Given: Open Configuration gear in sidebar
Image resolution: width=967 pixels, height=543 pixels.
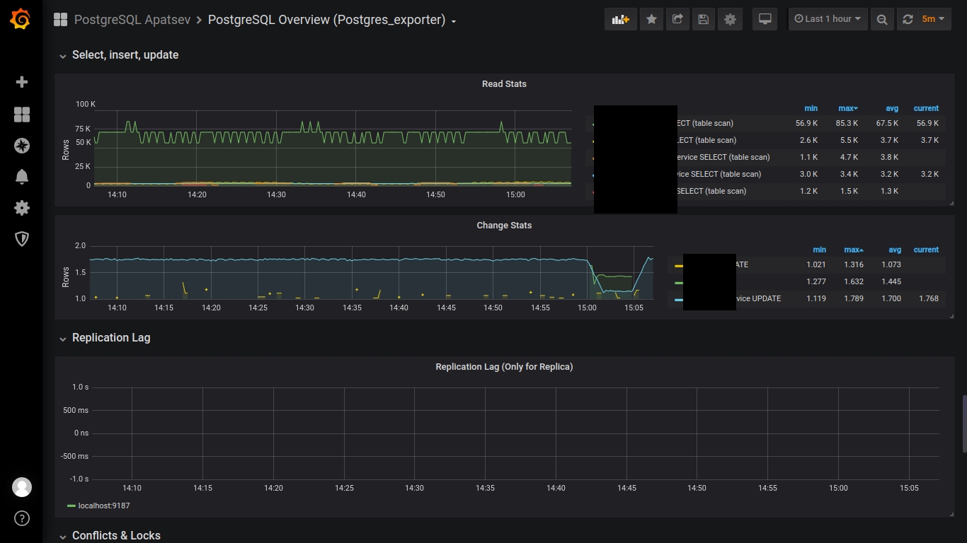Looking at the screenshot, I should point(22,208).
